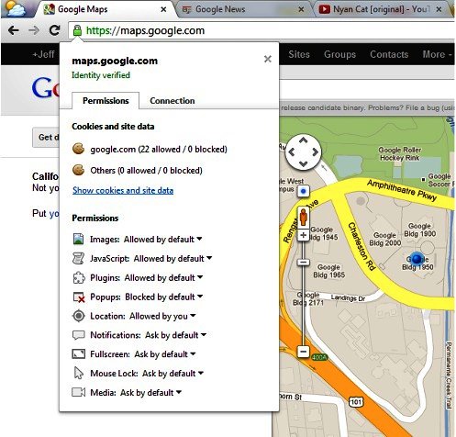Viewport: 456px width, 437px height.
Task: Click the my location button on map
Action: click(303, 191)
